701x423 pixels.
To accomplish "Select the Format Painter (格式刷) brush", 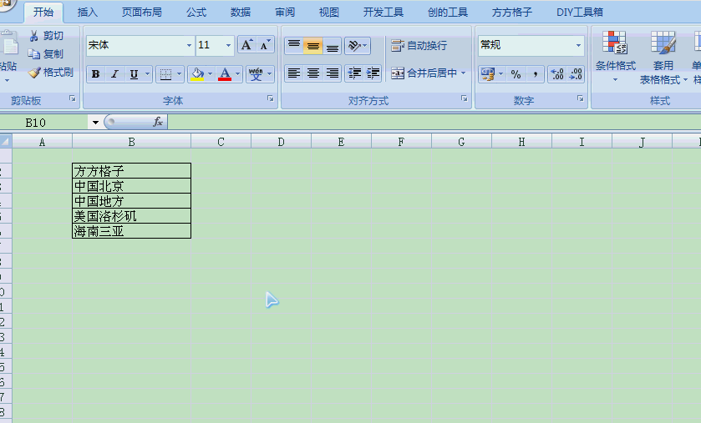I will click(x=34, y=73).
